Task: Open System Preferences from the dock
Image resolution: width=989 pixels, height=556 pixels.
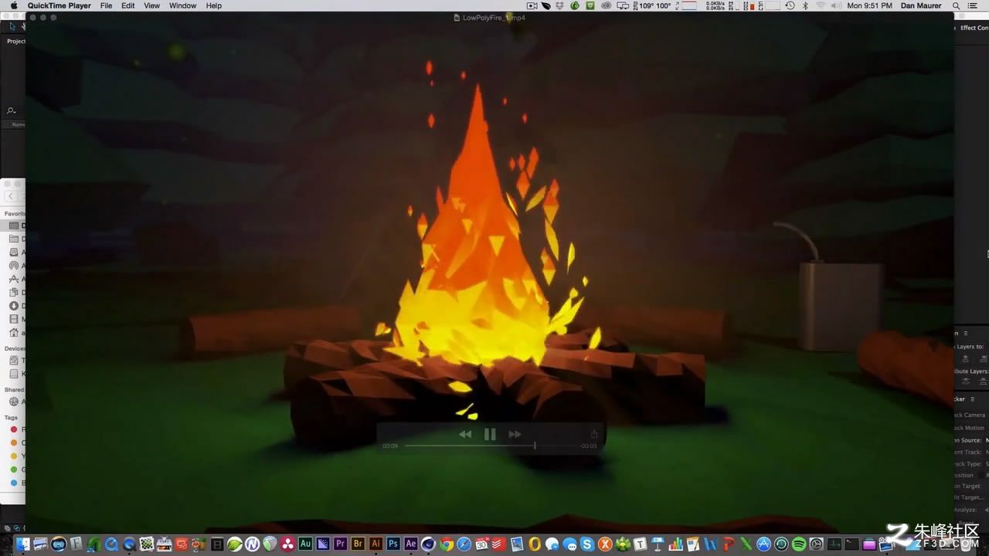Action: tap(816, 544)
